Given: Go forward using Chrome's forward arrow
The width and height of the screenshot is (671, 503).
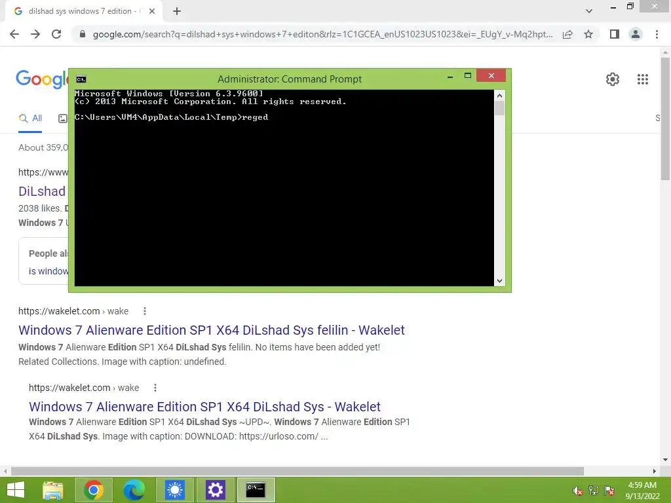Looking at the screenshot, I should [x=35, y=34].
